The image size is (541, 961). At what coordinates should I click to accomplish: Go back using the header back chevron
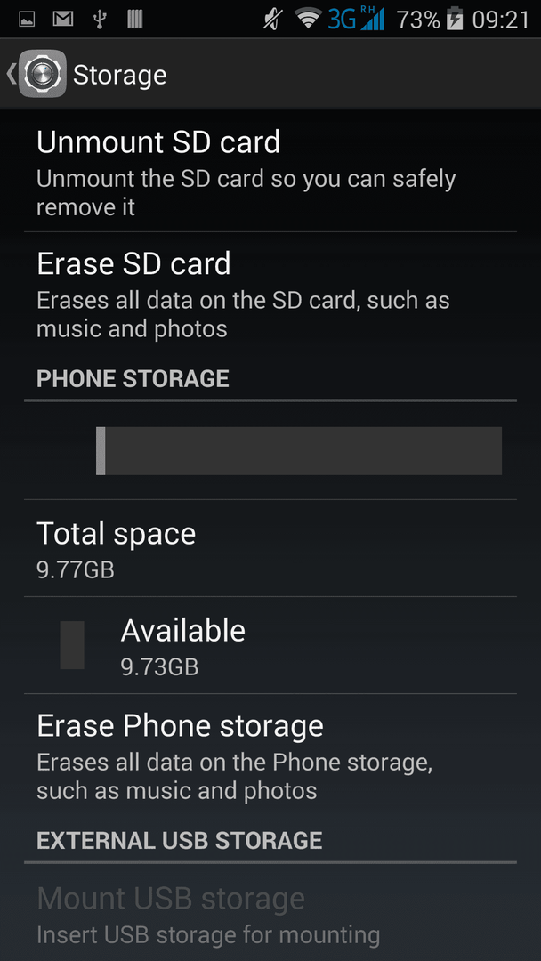tap(11, 74)
